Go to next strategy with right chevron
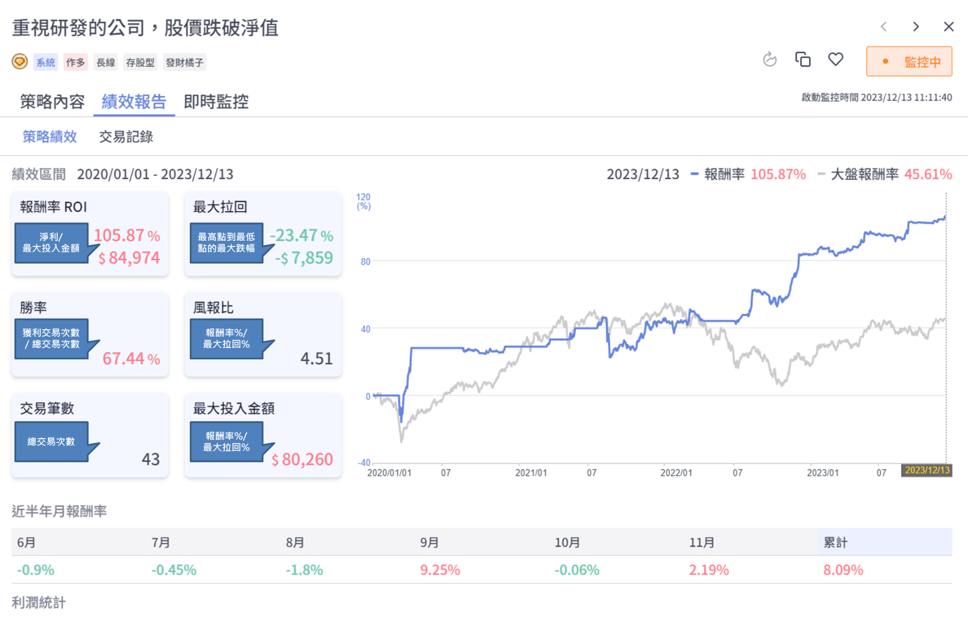The width and height of the screenshot is (968, 618). click(x=916, y=27)
